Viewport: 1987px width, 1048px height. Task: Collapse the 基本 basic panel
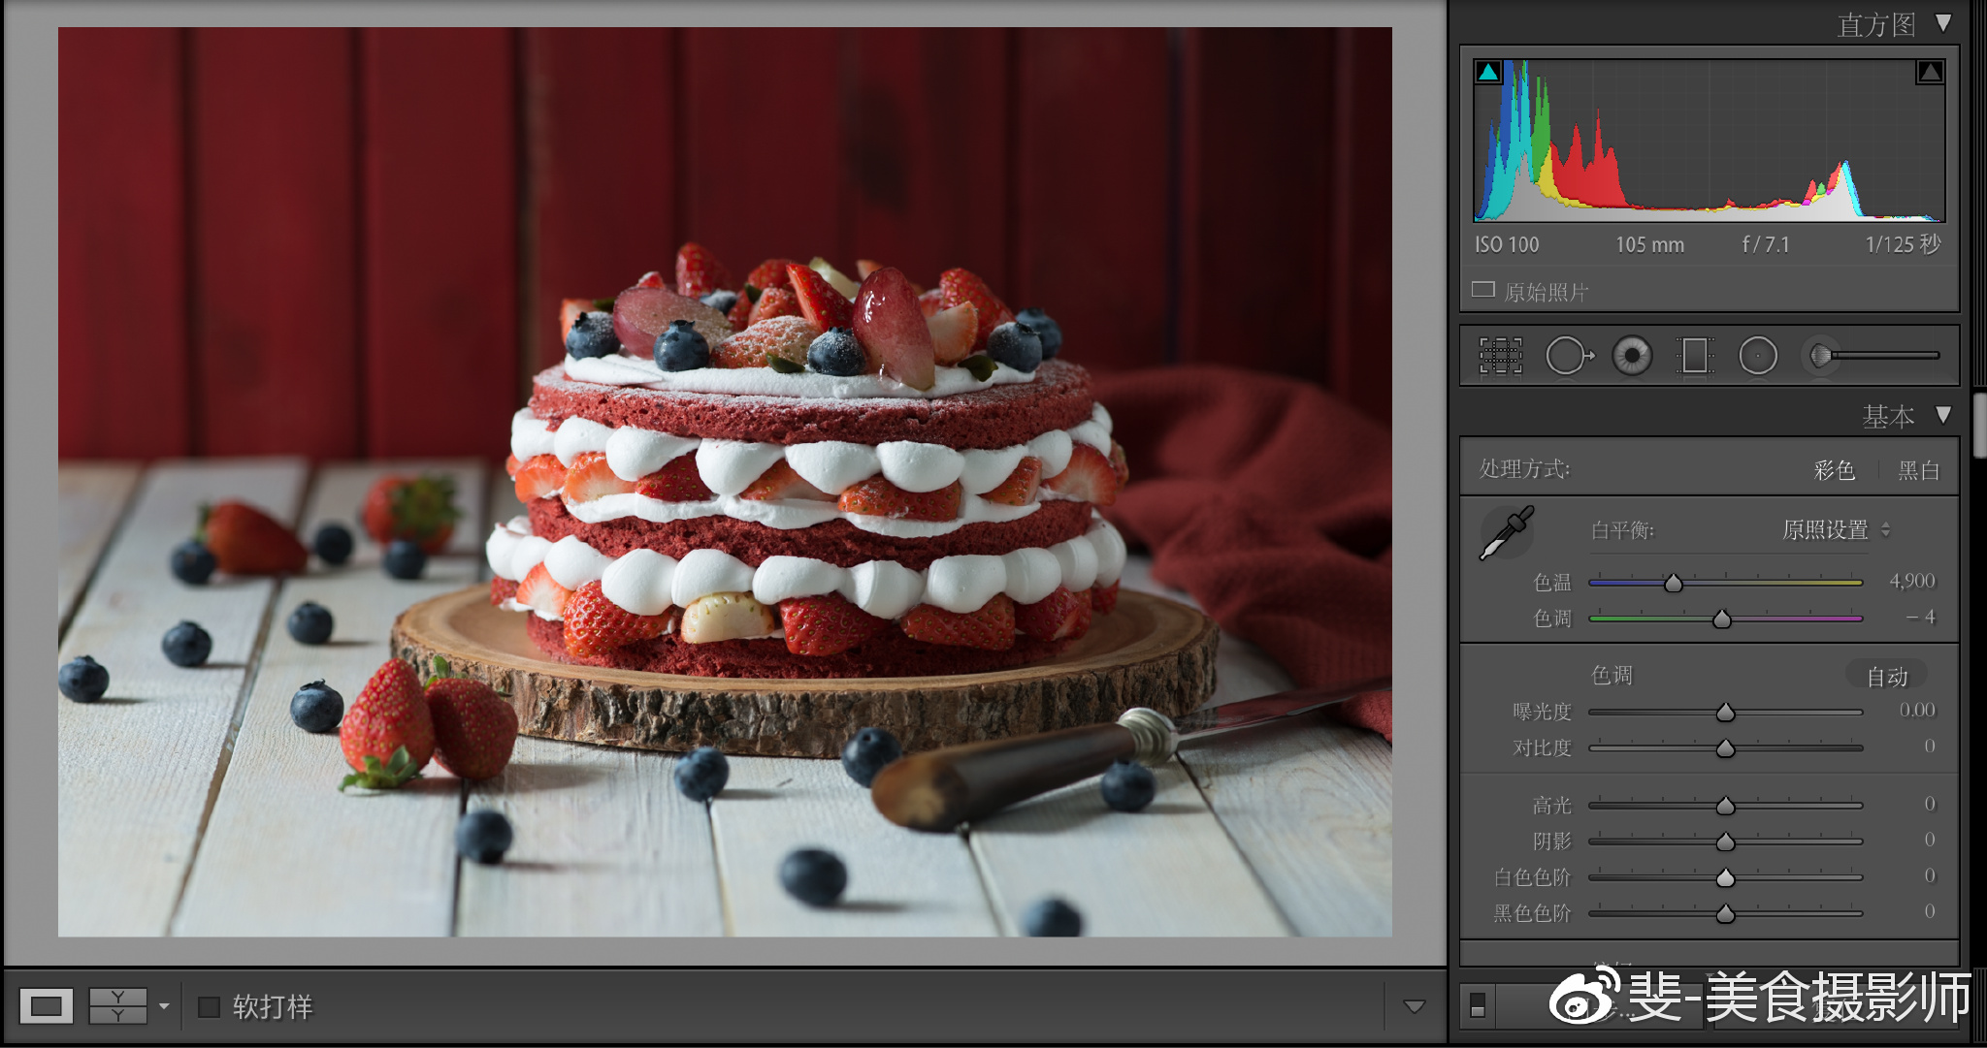(1943, 415)
